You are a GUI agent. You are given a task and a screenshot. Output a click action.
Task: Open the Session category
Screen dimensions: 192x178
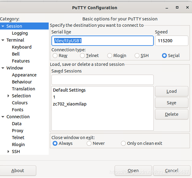pos(14,26)
